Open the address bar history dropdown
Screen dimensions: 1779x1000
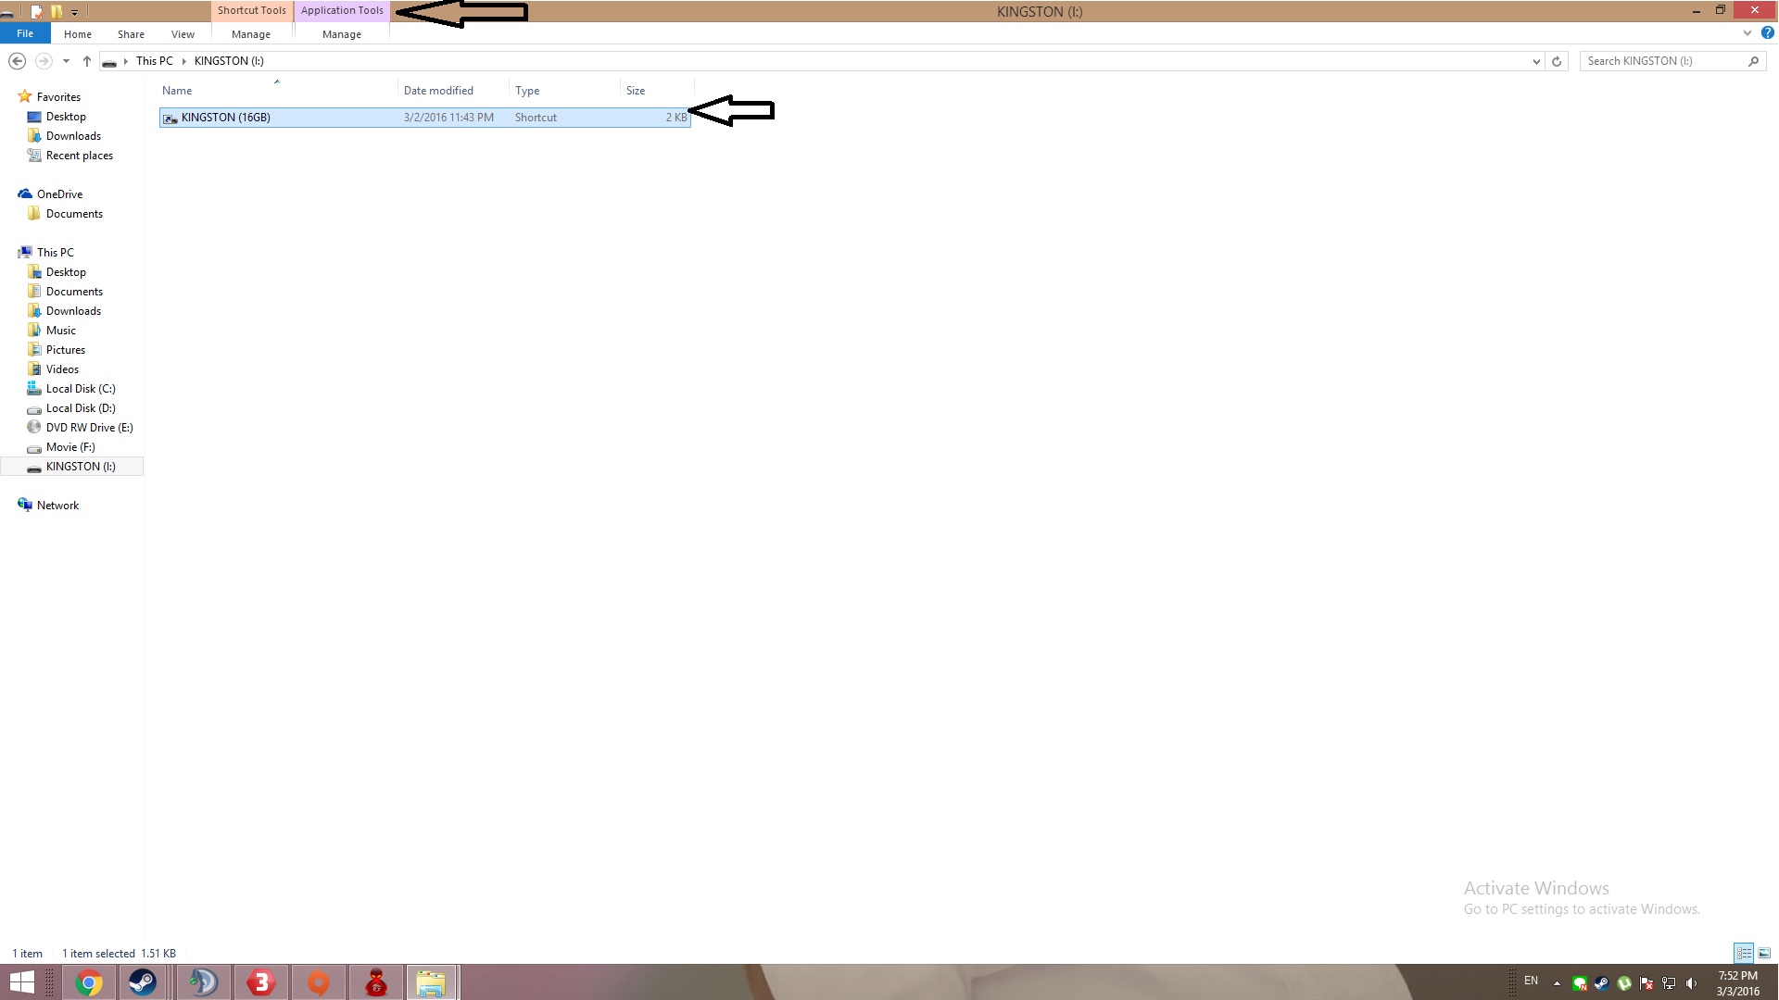click(1536, 61)
